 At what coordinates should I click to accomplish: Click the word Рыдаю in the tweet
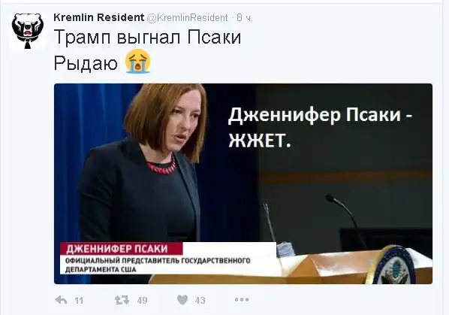click(86, 62)
